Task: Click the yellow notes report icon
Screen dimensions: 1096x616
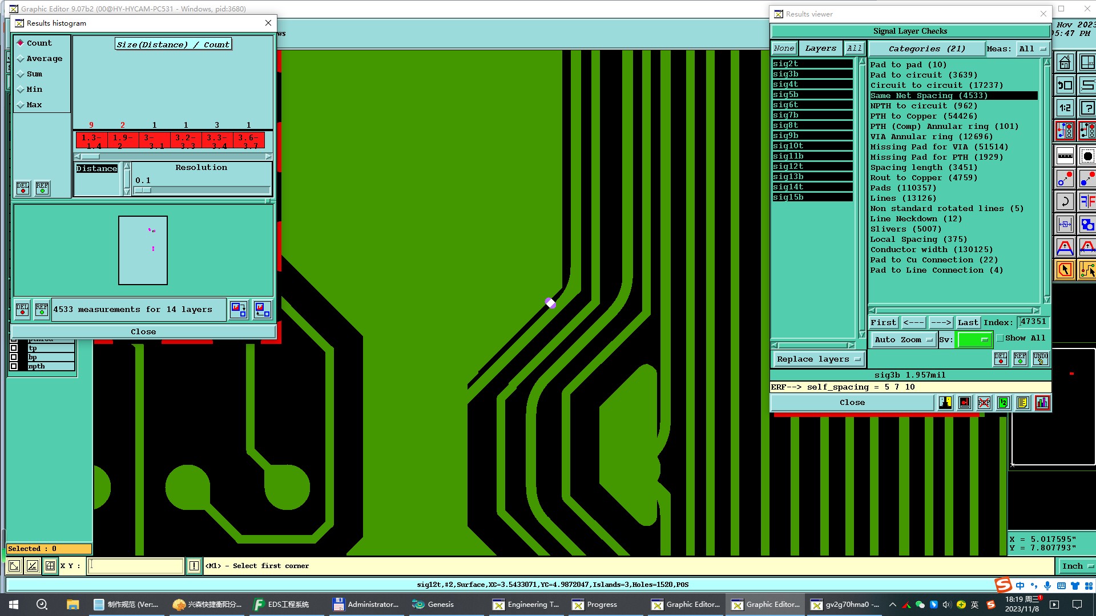Action: pyautogui.click(x=1022, y=403)
